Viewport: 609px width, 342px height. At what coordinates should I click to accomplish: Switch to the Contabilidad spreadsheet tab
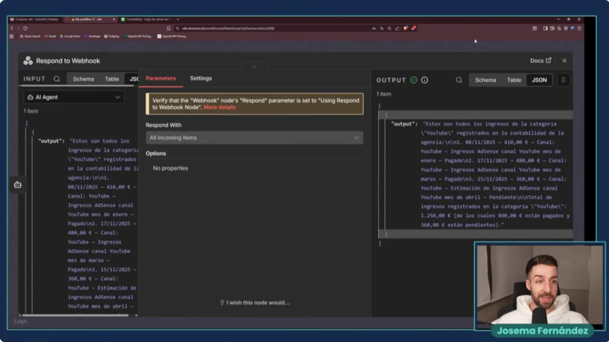click(146, 19)
